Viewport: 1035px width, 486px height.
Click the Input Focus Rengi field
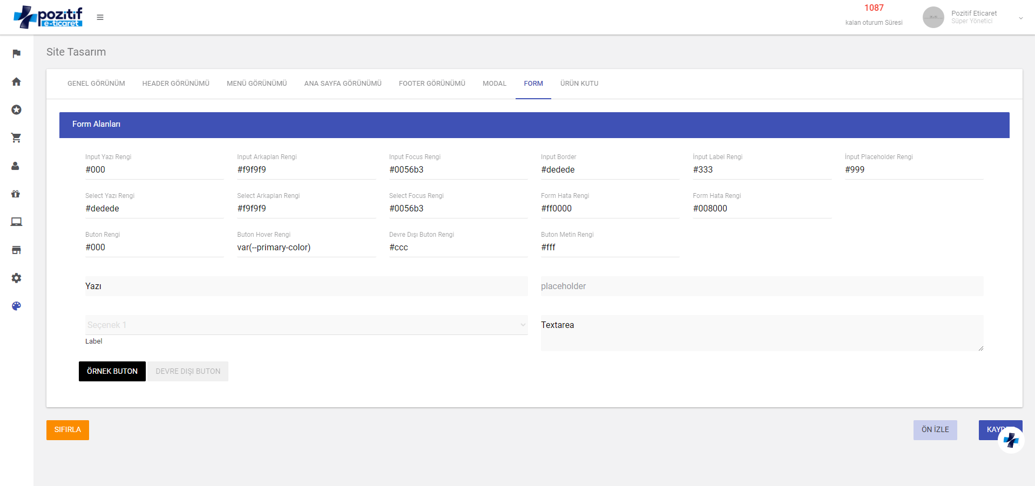[458, 170]
